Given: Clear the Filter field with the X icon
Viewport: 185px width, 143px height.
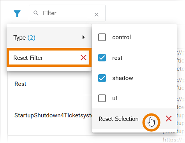Looking at the screenshot, I should coord(97,15).
